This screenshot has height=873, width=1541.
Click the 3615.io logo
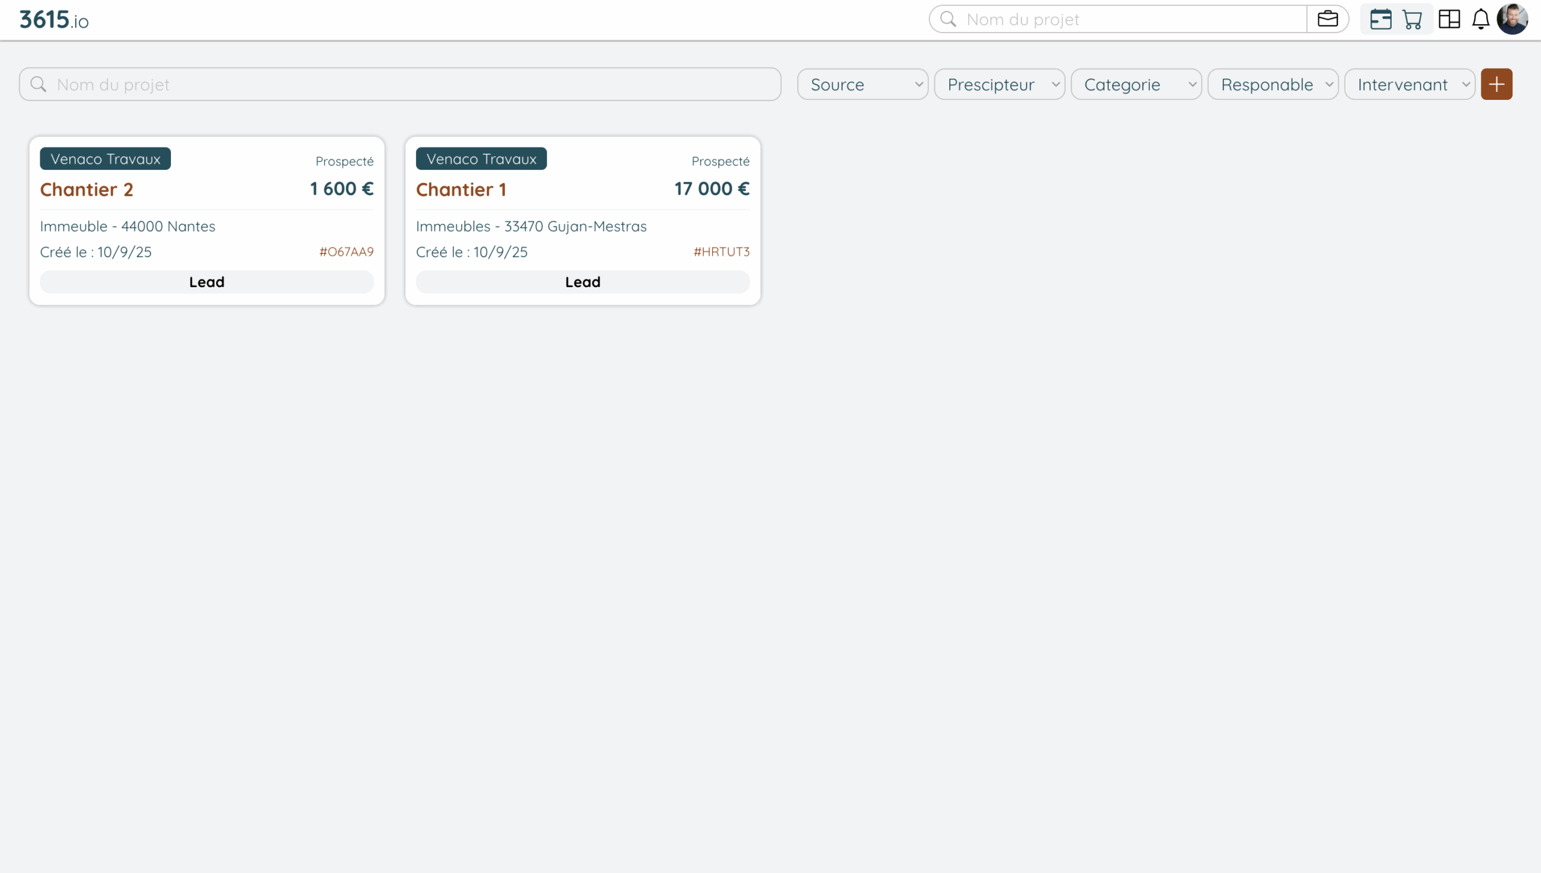(54, 20)
